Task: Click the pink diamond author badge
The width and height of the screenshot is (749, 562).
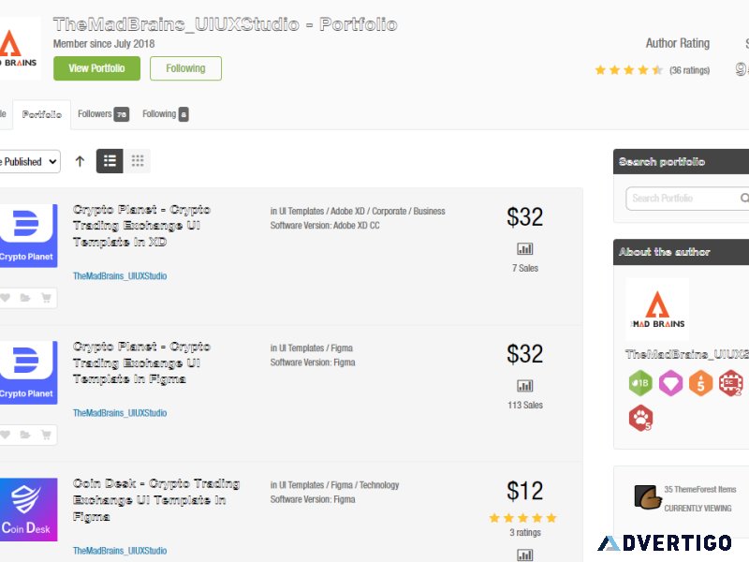Action: (670, 383)
